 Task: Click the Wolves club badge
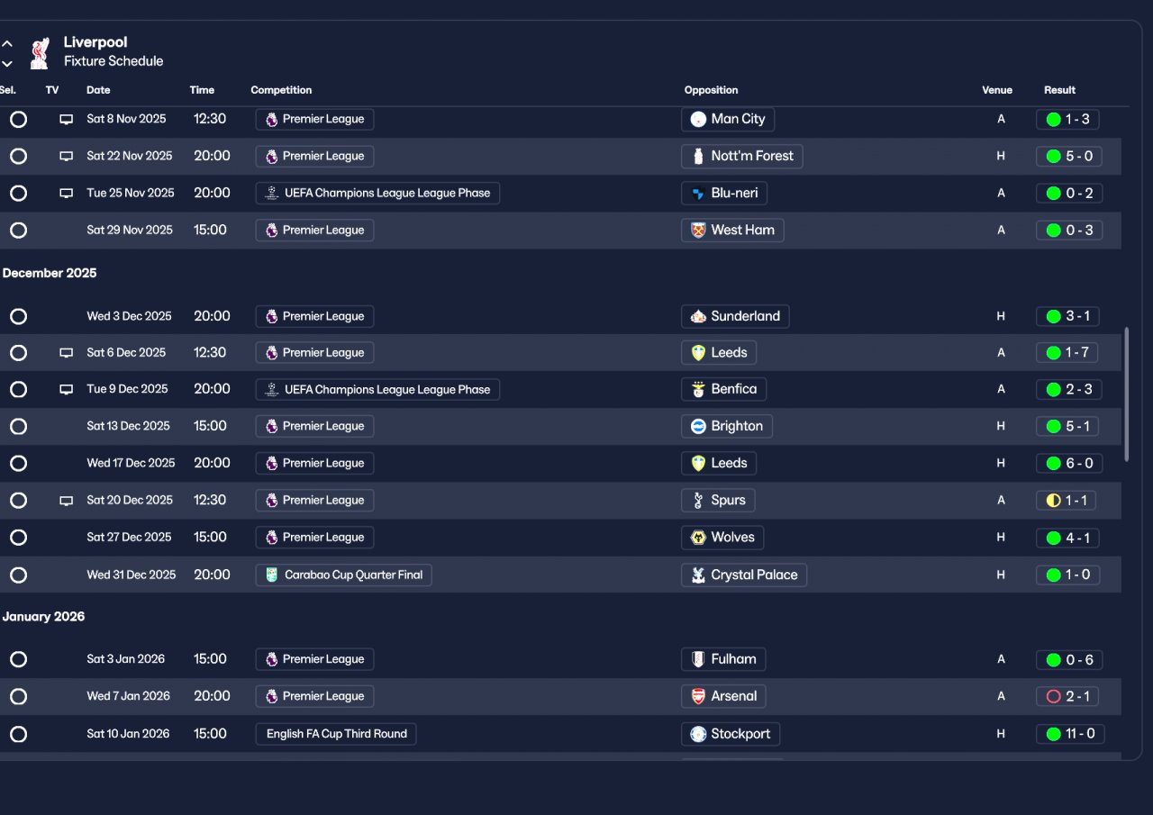tap(698, 538)
